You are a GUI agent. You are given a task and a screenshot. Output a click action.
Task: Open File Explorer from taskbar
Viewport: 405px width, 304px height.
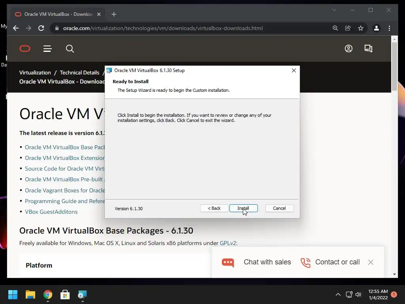point(30,294)
